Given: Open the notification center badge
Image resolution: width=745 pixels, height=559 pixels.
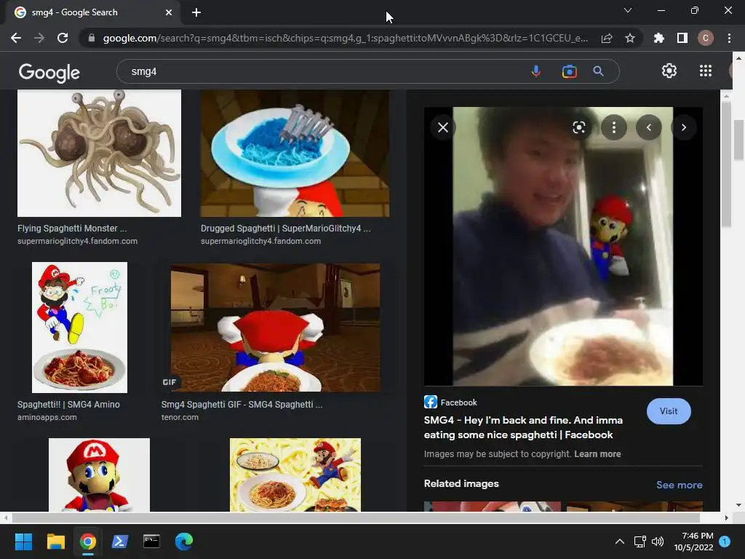Looking at the screenshot, I should click(x=725, y=542).
